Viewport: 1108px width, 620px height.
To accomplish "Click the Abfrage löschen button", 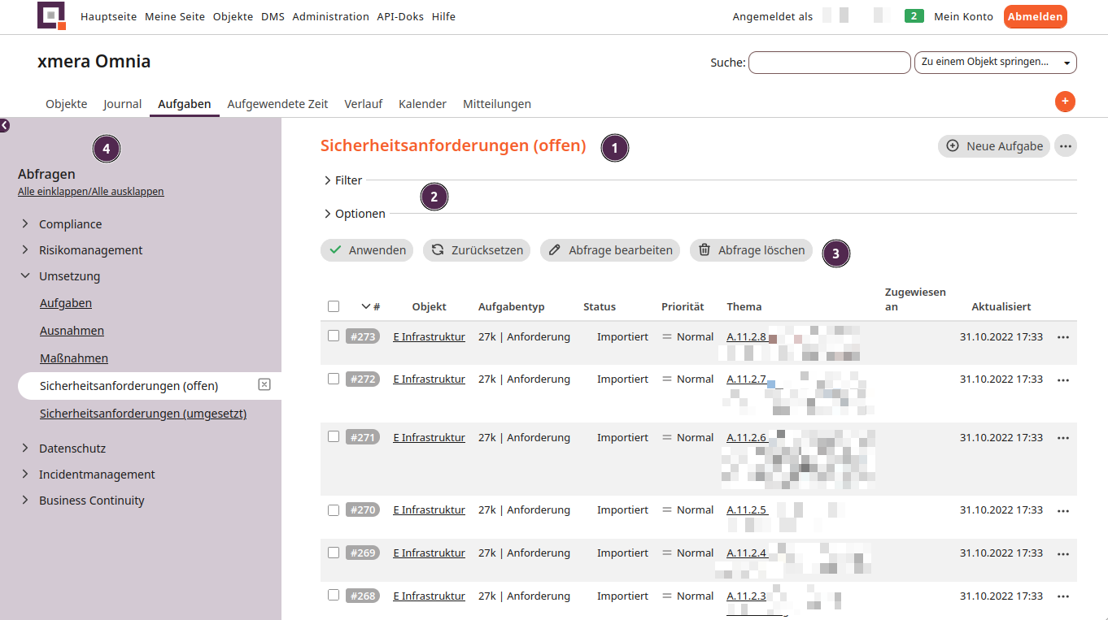I will 751,250.
